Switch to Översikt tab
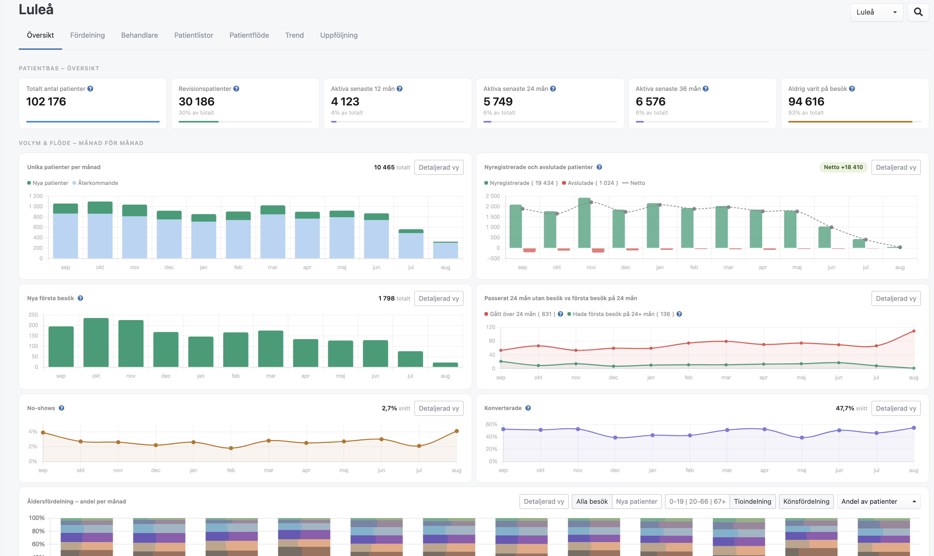Screen dimensions: 934x556 pos(41,35)
